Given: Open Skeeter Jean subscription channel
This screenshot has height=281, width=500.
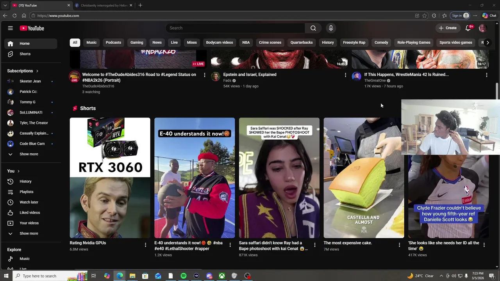Looking at the screenshot, I should (32, 81).
